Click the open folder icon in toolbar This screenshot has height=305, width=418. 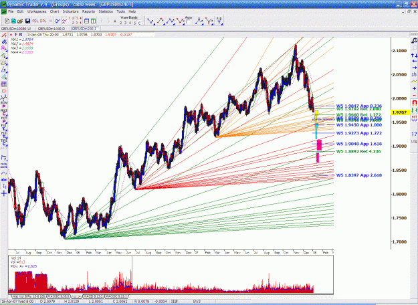[x=20, y=21]
